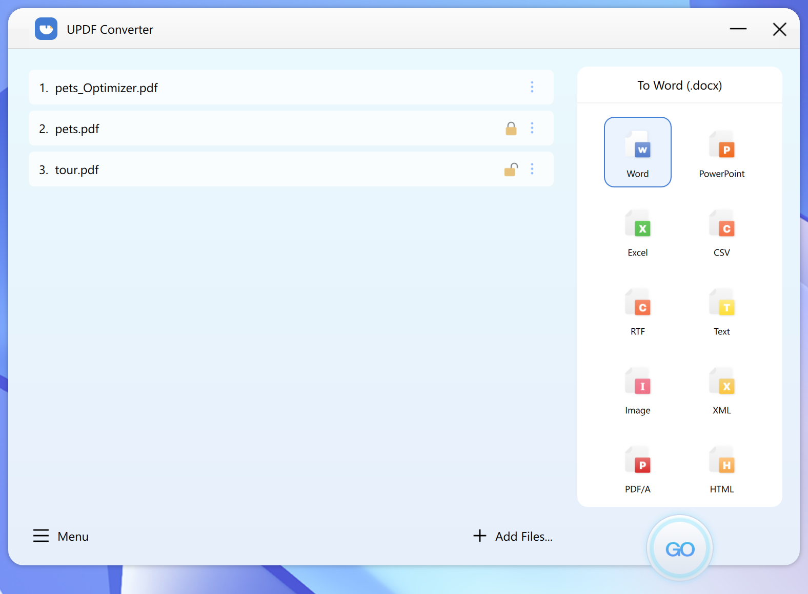The width and height of the screenshot is (808, 594).
Task: Select the tour.pdf file row
Action: (x=291, y=169)
